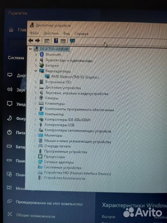Image resolution: width=167 pixels, height=223 pixels.
Task: Click the printer icon for Очереди печати
Action: pyautogui.click(x=40, y=146)
